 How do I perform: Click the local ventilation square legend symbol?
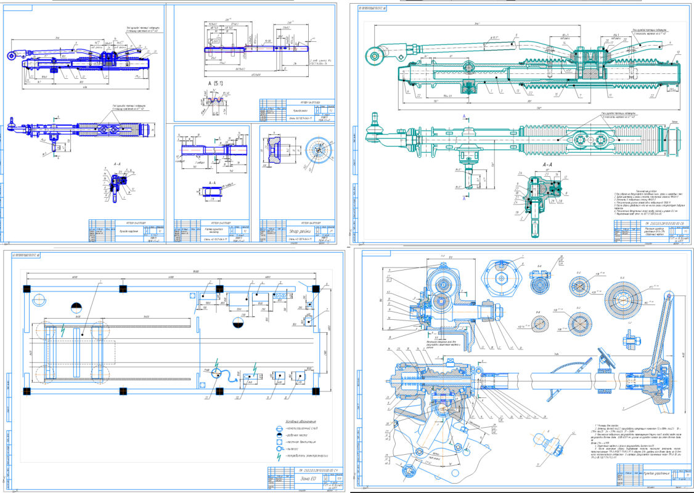[x=278, y=442]
